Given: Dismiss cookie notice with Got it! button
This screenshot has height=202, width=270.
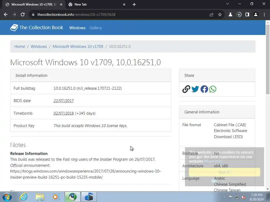Looking at the screenshot, I should 224,172.
